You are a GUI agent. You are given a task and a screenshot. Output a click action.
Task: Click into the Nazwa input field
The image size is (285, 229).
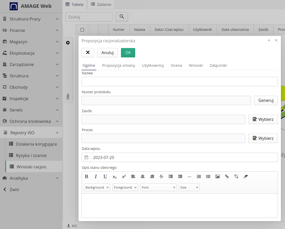coord(179,82)
